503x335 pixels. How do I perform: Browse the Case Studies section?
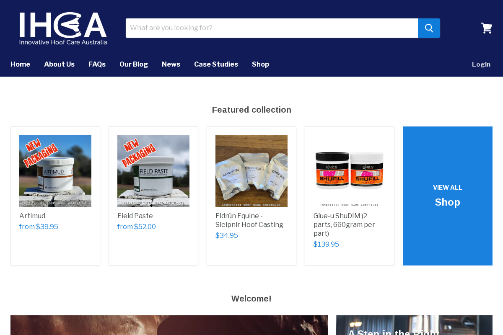[x=216, y=64]
